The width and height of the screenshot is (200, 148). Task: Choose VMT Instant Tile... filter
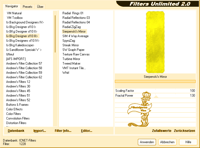(74, 68)
